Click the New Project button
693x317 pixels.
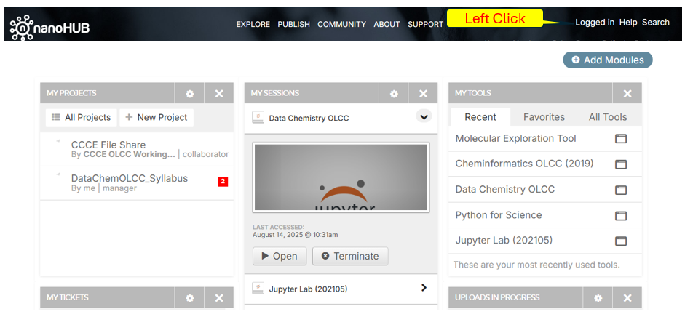(157, 118)
